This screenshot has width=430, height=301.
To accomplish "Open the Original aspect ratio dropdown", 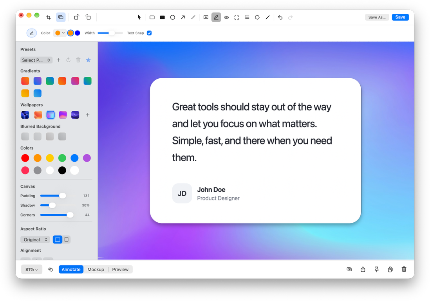I will tap(35, 240).
